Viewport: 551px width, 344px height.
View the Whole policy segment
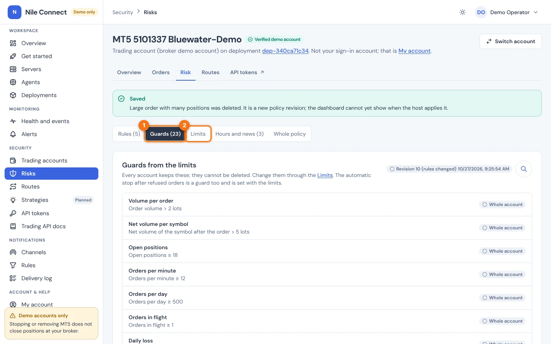(x=290, y=134)
